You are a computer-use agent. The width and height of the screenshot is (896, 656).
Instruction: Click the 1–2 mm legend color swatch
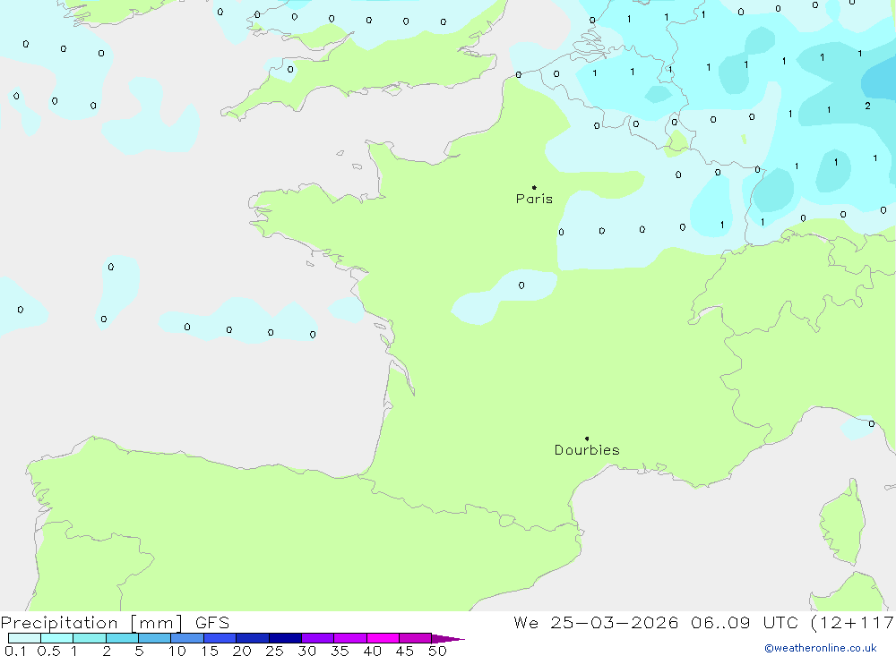pos(90,638)
